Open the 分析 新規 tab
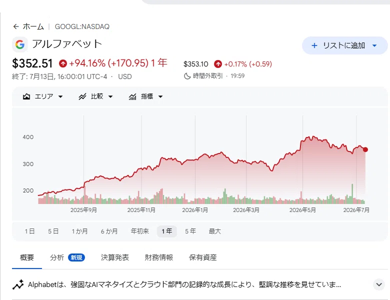This screenshot has height=300, width=390. tap(67, 257)
